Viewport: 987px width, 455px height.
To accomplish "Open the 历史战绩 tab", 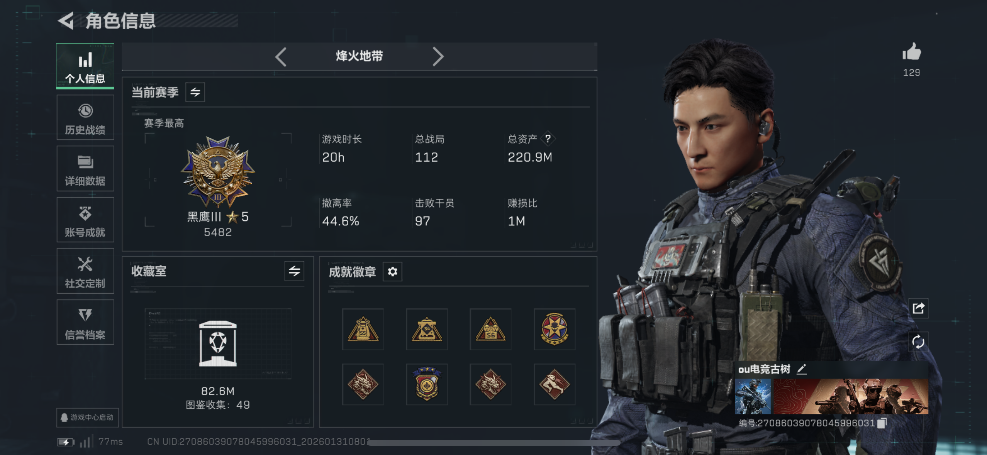I will pos(85,118).
